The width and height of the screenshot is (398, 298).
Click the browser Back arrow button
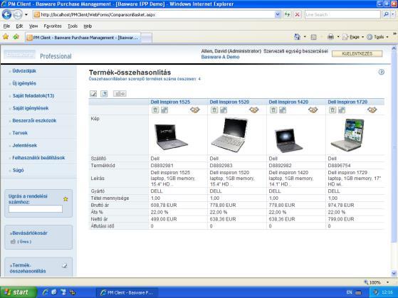(x=6, y=15)
